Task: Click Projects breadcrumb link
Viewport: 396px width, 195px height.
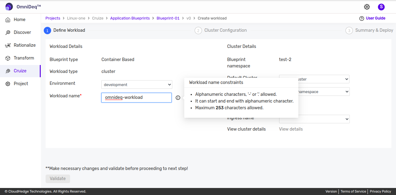Action: [x=53, y=18]
